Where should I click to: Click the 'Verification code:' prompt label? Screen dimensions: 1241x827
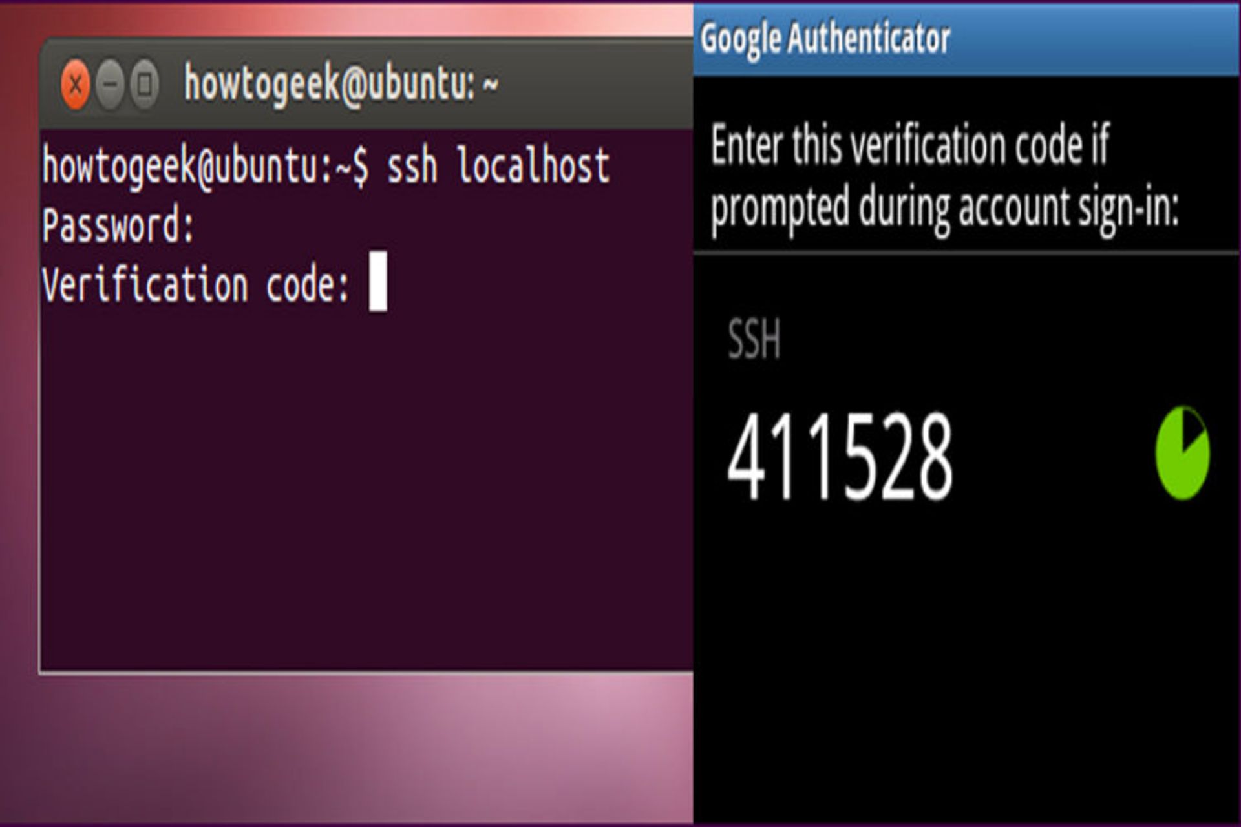tap(196, 285)
